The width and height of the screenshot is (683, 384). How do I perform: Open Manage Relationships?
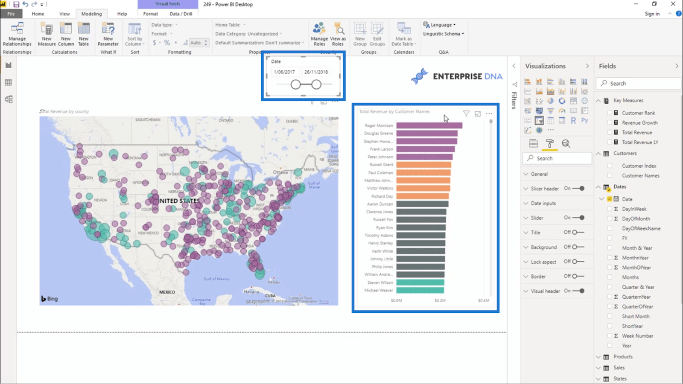tap(17, 34)
